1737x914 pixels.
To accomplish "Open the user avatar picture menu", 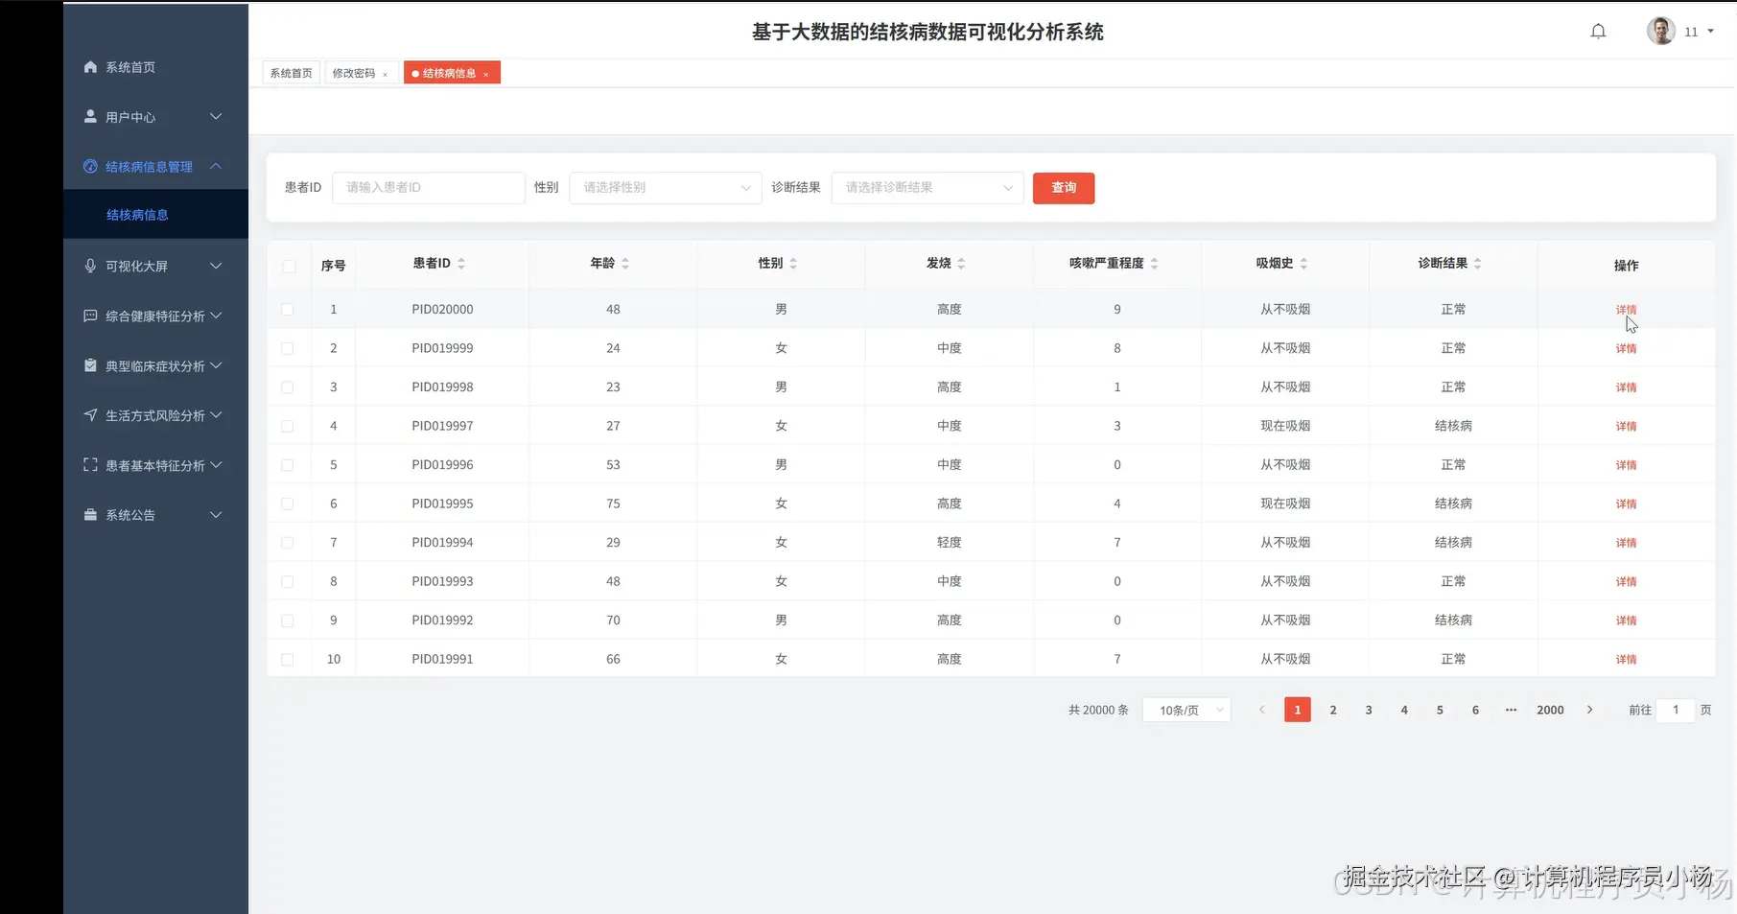I will click(x=1661, y=31).
